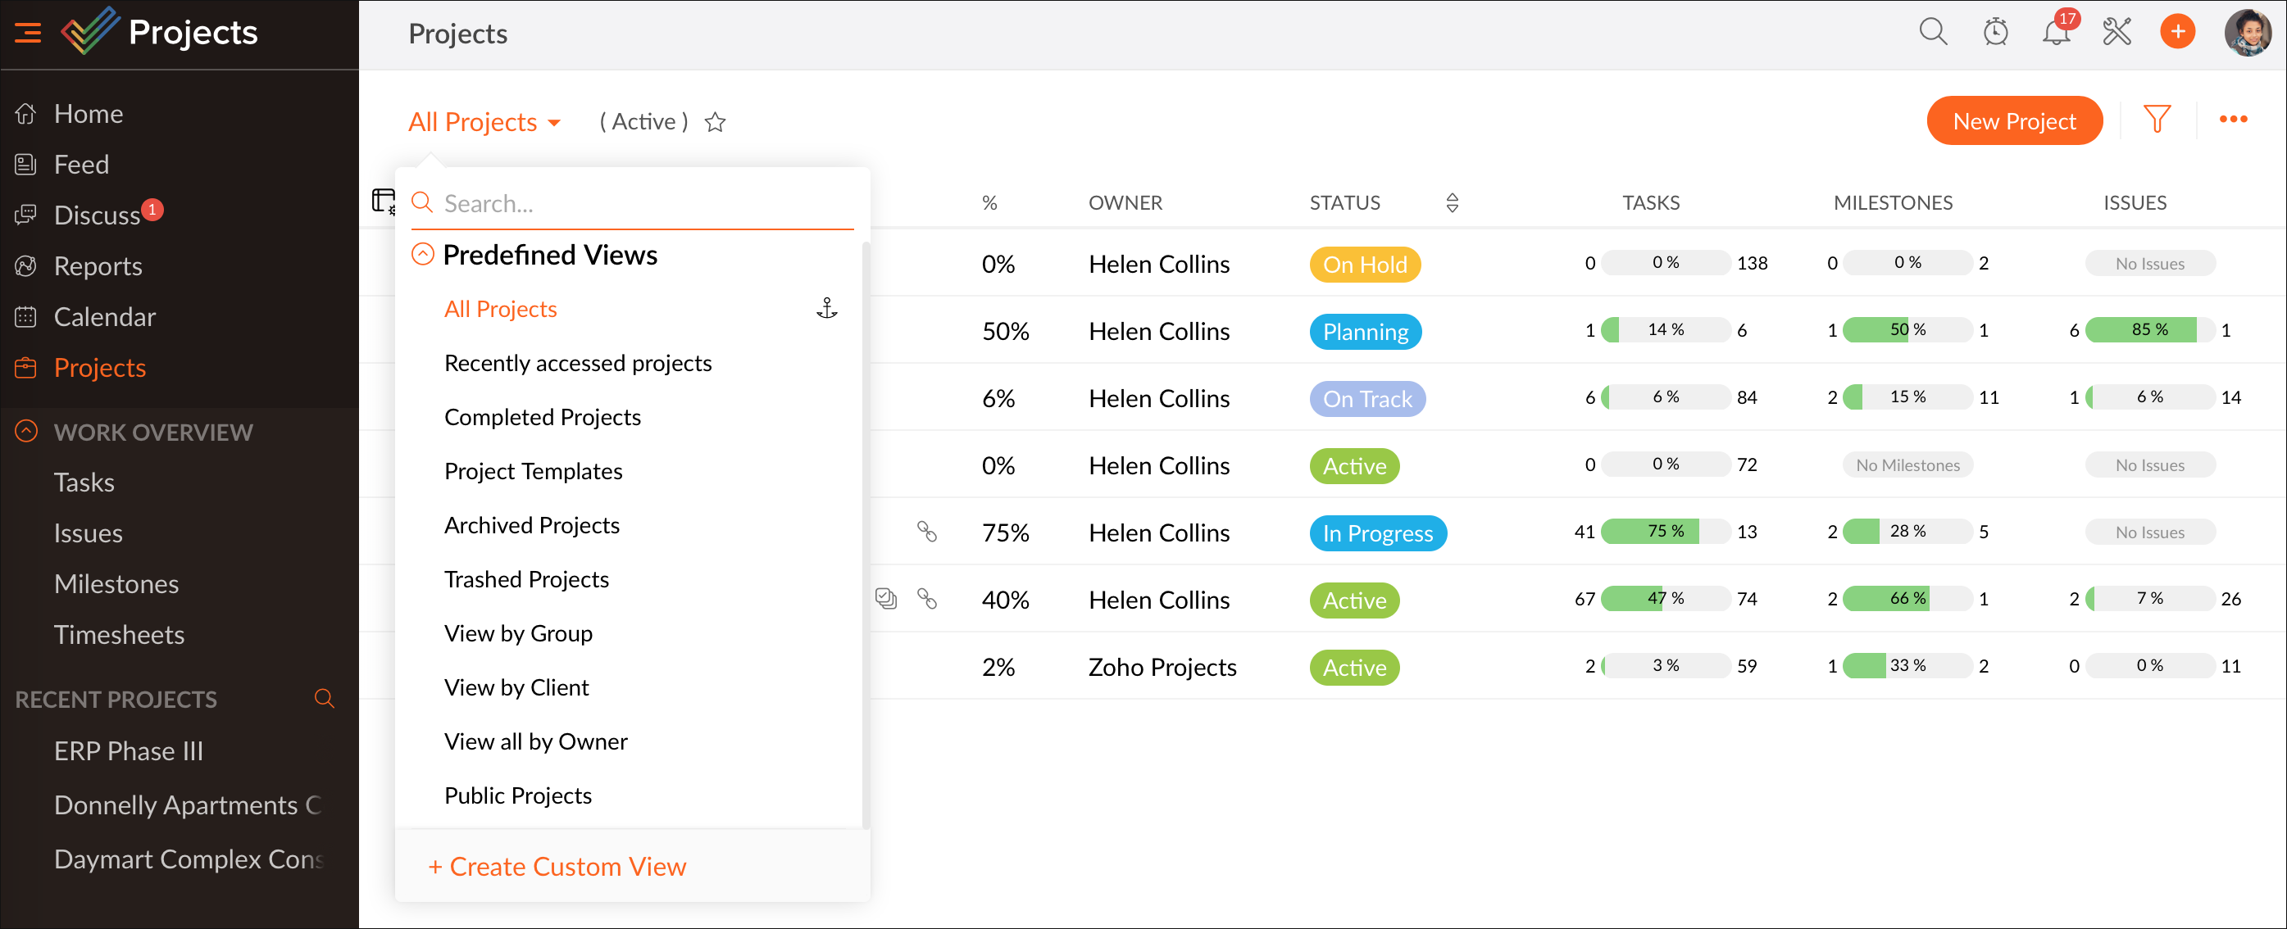Click the timer stopwatch icon
Image resolution: width=2287 pixels, height=929 pixels.
pos(1995,33)
